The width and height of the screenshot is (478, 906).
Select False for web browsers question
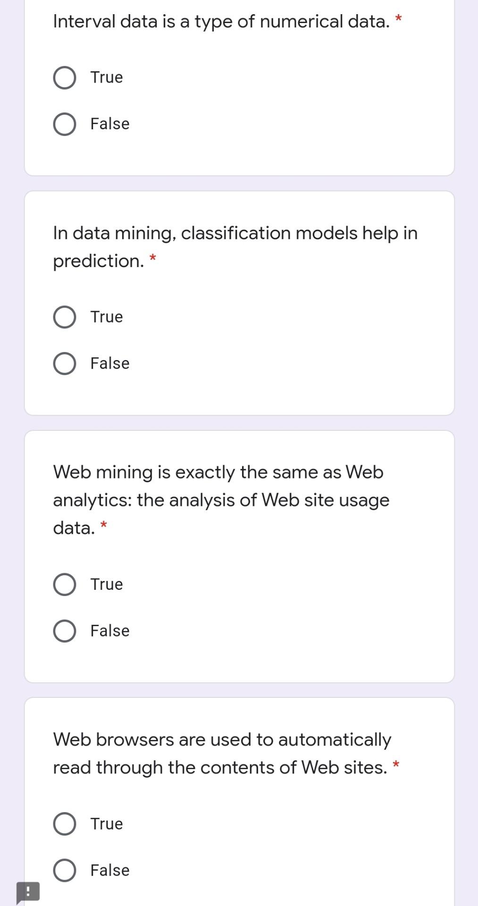coord(65,870)
